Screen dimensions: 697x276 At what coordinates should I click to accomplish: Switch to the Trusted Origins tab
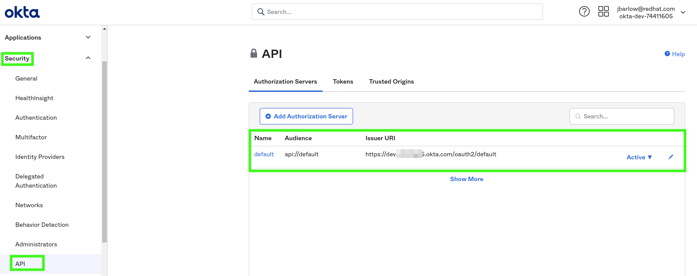pyautogui.click(x=391, y=81)
